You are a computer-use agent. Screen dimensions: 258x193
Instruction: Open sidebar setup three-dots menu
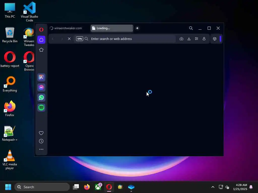pos(41,149)
